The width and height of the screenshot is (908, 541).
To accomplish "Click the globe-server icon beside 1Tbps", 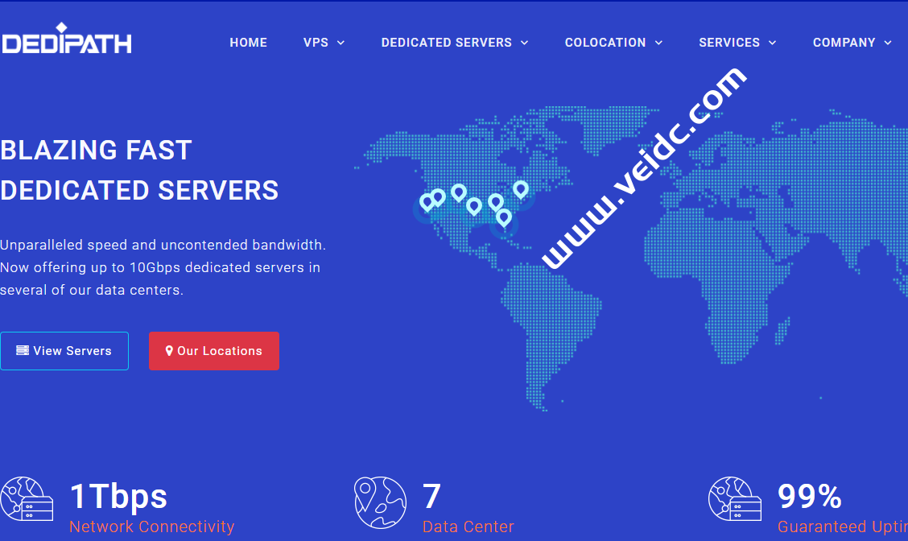I will (27, 501).
